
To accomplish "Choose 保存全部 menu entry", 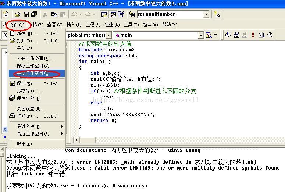I will pyautogui.click(x=37, y=98).
